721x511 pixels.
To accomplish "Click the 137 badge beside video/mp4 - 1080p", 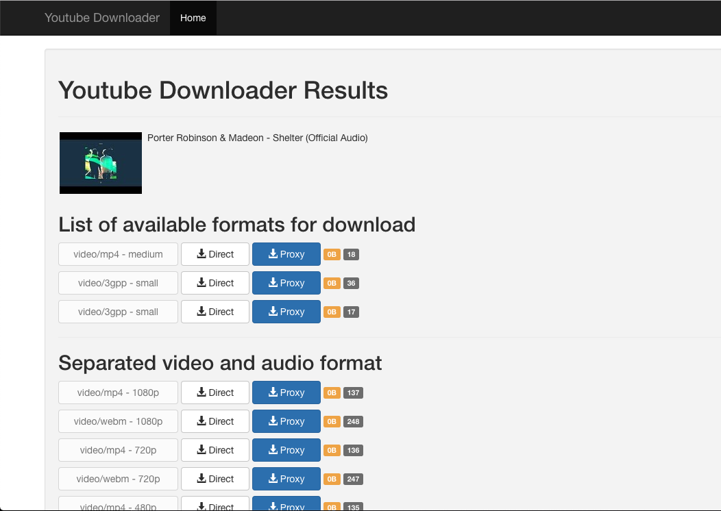I will point(353,392).
